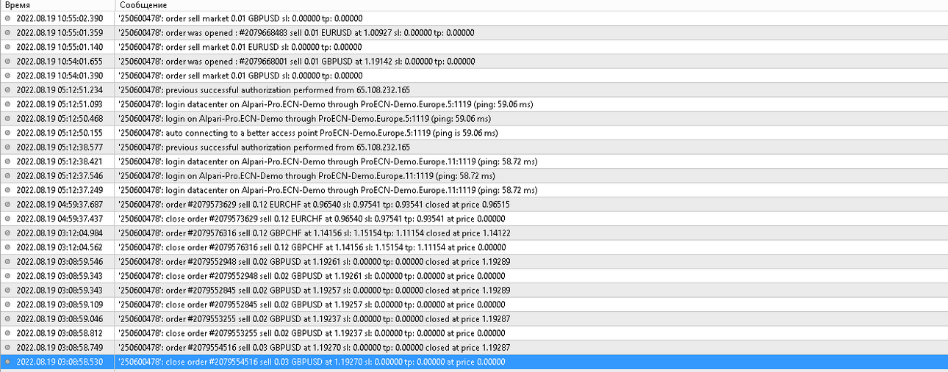The width and height of the screenshot is (948, 372).
Task: Click the Время column header
Action: click(x=57, y=5)
